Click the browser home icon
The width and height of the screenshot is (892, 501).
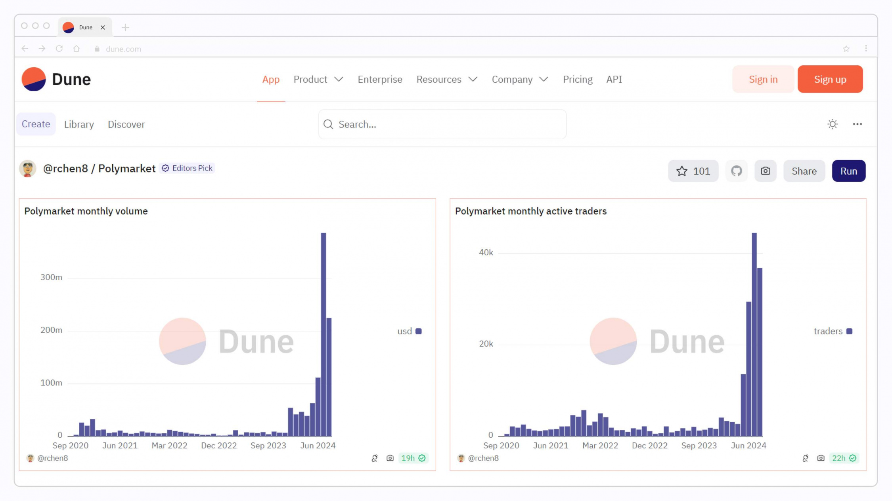click(x=77, y=49)
